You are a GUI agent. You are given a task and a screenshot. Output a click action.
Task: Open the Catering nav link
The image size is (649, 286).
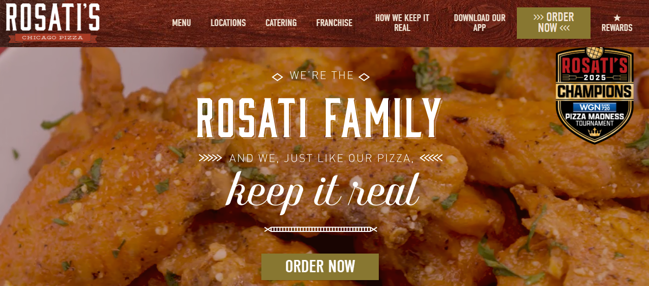(281, 23)
